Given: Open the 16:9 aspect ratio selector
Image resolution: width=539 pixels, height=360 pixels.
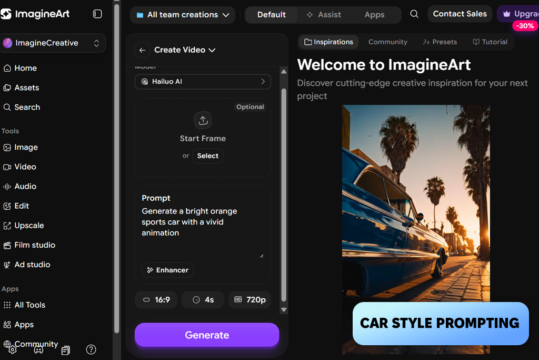Looking at the screenshot, I should point(156,300).
